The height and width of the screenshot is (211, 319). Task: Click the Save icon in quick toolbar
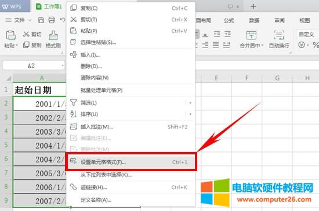point(41,20)
